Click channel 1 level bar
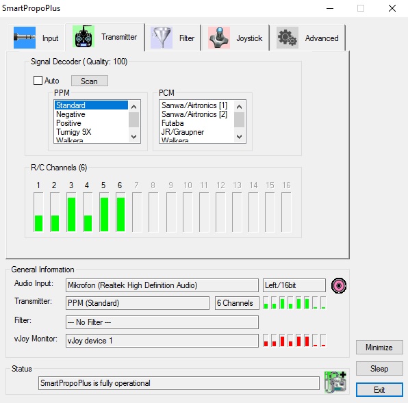 point(38,212)
